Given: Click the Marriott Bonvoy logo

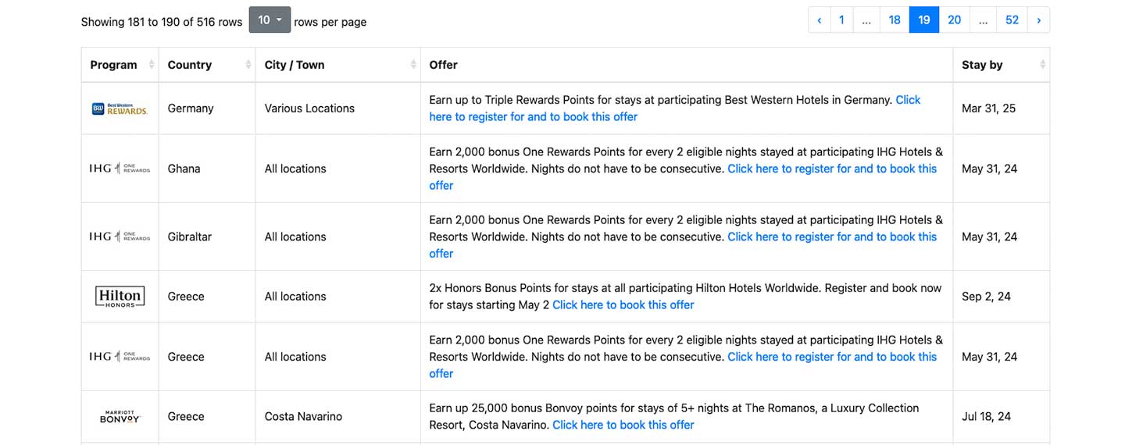Looking at the screenshot, I should point(120,417).
